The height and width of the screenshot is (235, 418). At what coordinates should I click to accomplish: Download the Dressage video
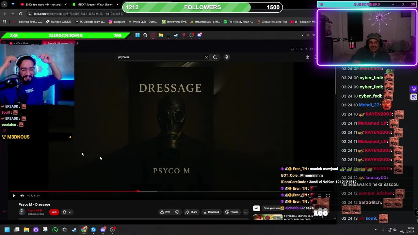tap(211, 212)
